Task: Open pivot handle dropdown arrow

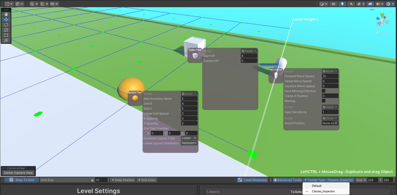Action: (12, 4)
